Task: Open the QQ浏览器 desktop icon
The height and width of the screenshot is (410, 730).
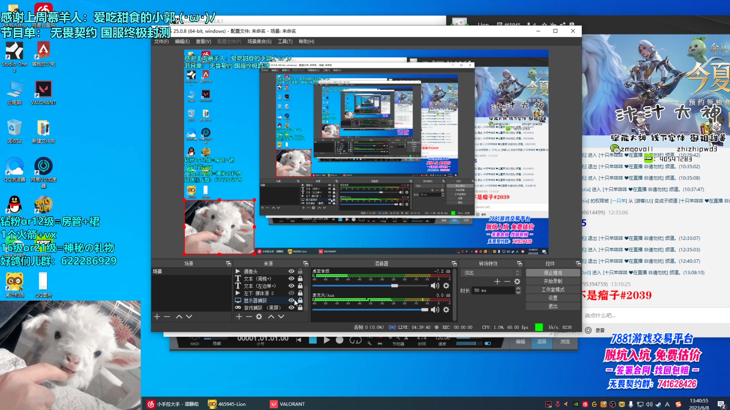Action: coord(14,169)
